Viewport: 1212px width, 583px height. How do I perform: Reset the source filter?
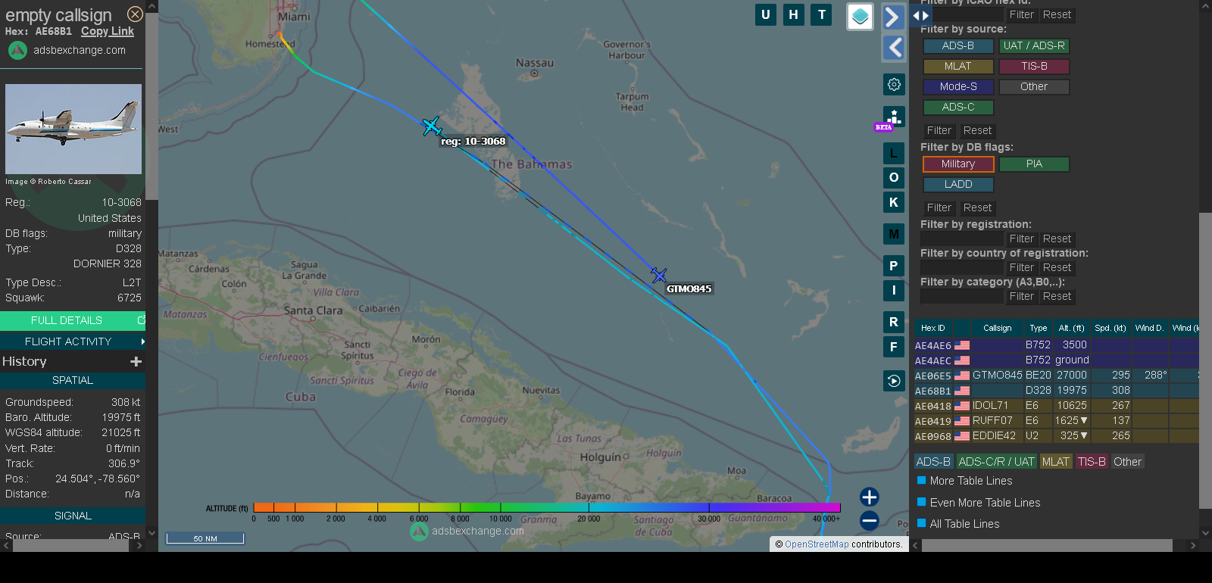pyautogui.click(x=977, y=131)
